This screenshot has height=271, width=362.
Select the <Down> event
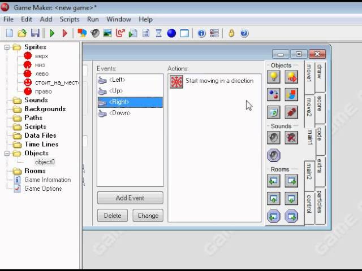tap(130, 113)
